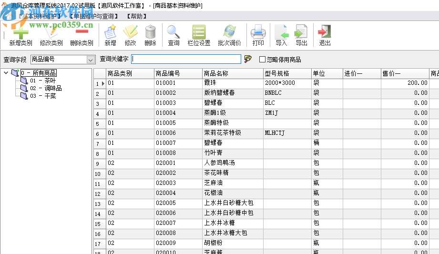Click the 打印 printer icon
The height and width of the screenshot is (254, 439).
pos(258,31)
